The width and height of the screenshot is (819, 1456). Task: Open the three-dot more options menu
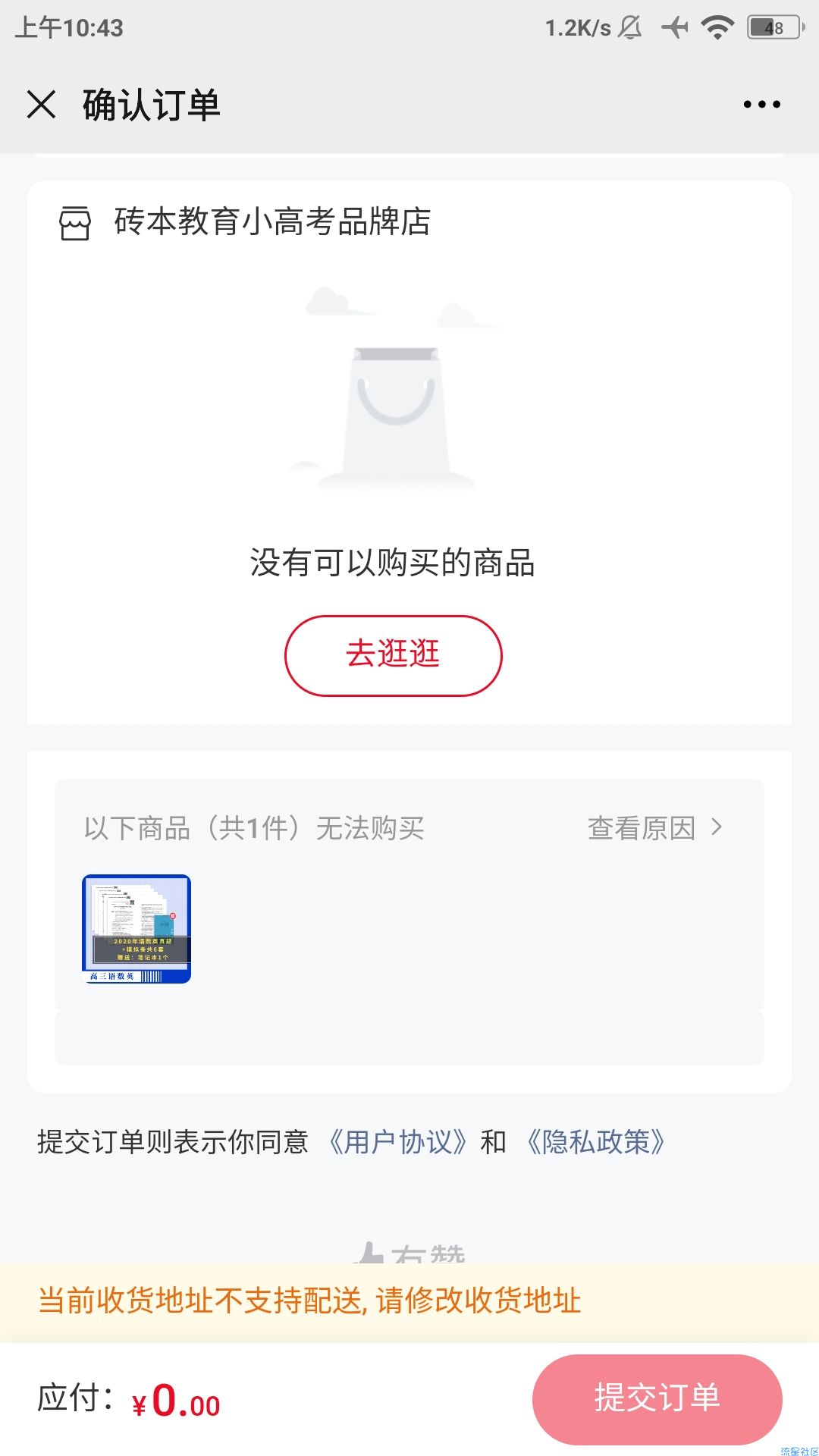tap(761, 104)
